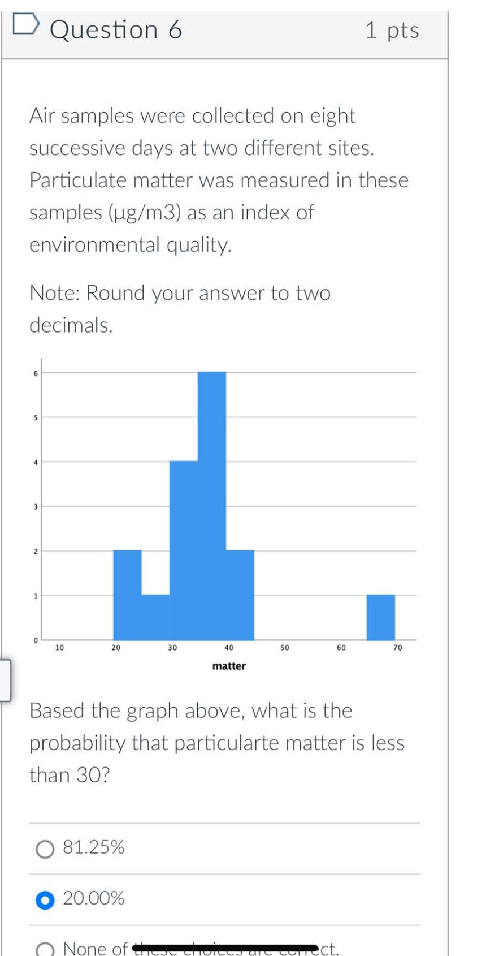The width and height of the screenshot is (486, 956).
Task: Click the y-axis value 6 on the chart
Action: click(36, 373)
